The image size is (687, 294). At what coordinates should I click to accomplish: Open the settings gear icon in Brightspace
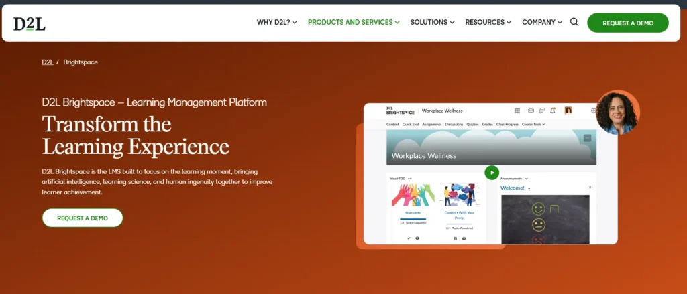[x=594, y=111]
